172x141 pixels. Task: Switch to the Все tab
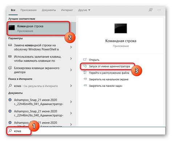[x=13, y=10]
